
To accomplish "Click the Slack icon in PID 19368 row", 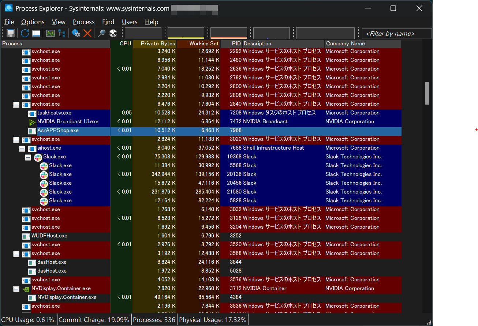I will tap(38, 157).
